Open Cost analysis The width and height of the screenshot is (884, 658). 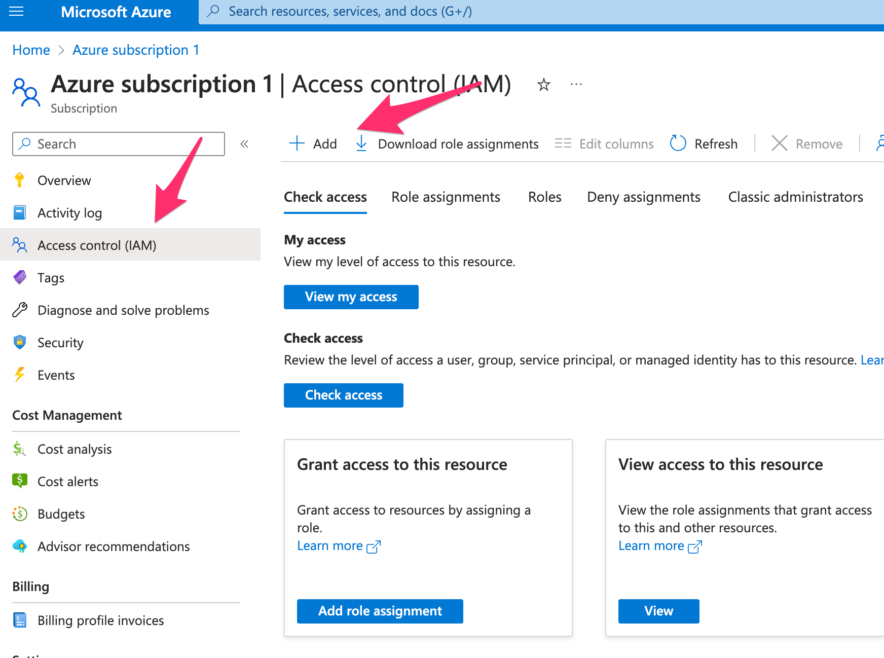tap(130, 449)
